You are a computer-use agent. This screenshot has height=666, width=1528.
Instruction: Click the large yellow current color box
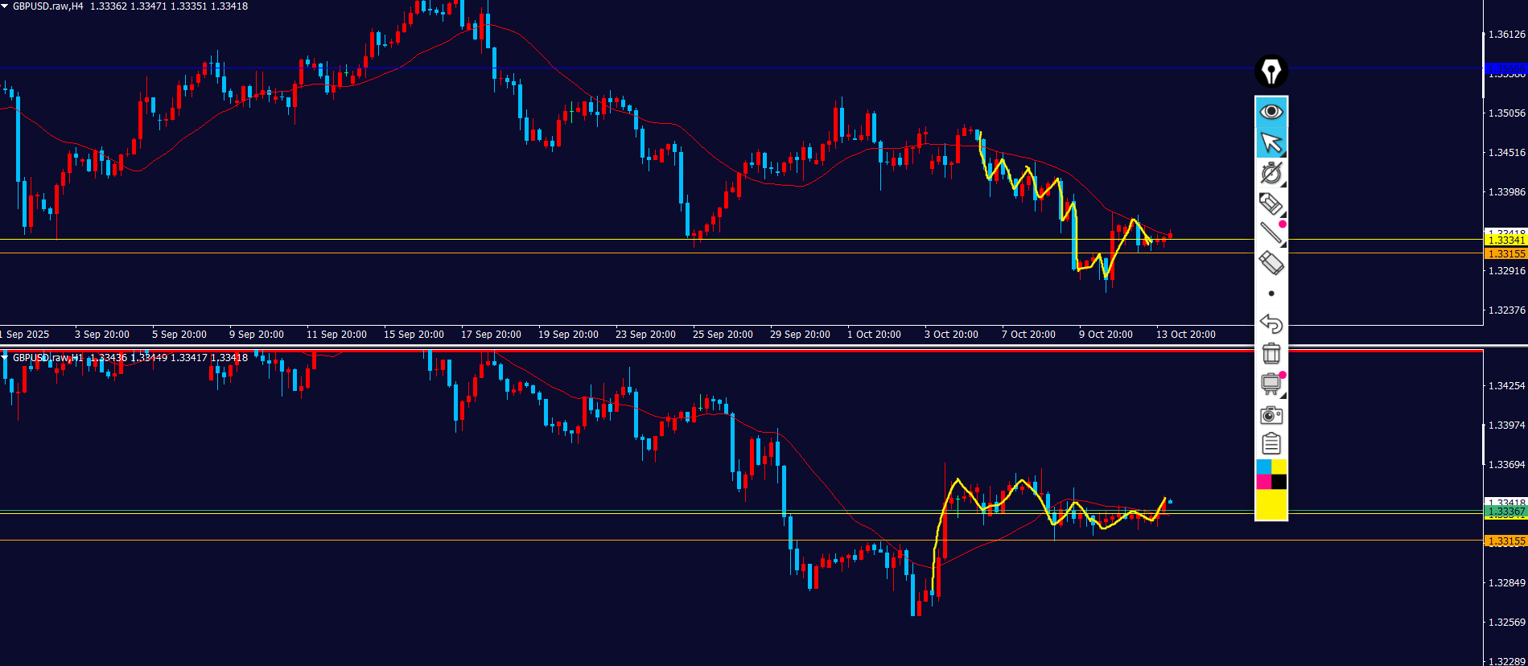point(1271,505)
